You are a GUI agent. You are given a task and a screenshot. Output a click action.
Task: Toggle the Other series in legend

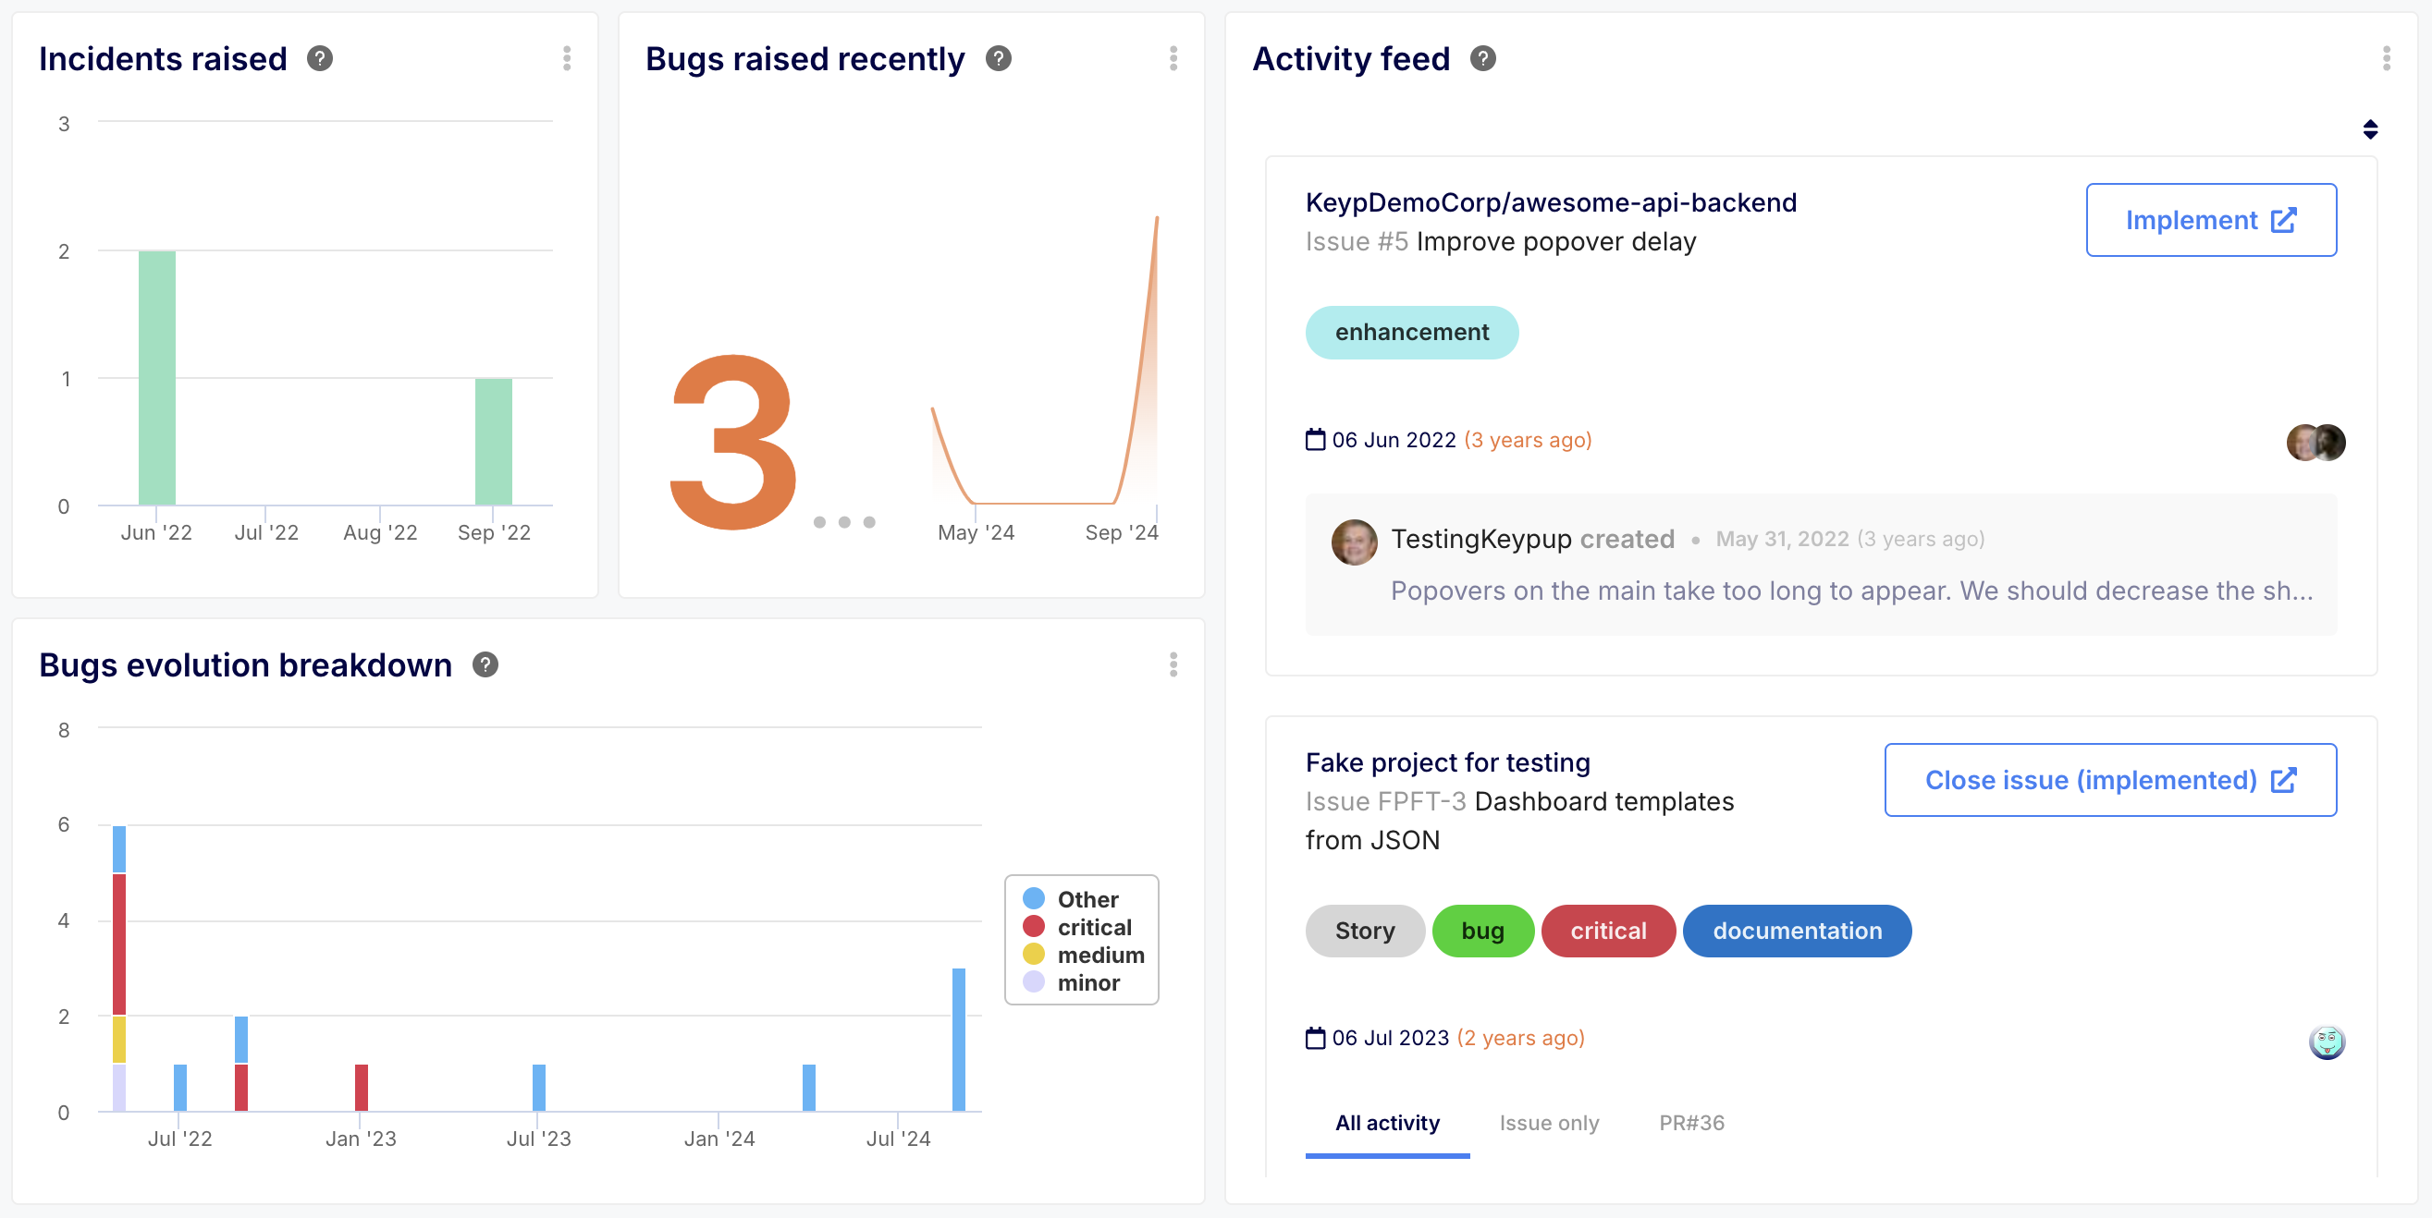1087,899
